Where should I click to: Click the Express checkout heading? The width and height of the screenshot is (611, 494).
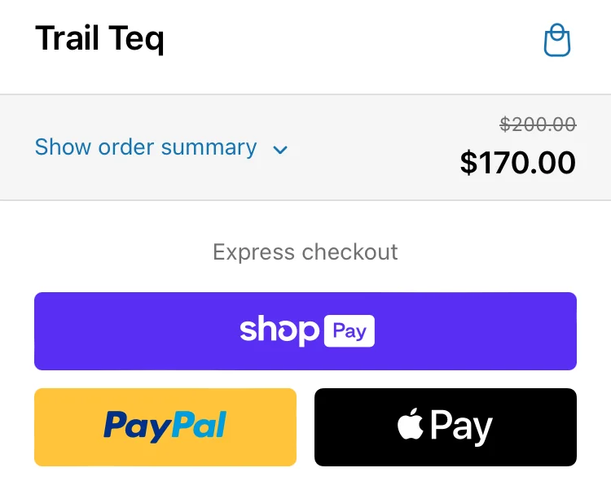[x=305, y=251]
